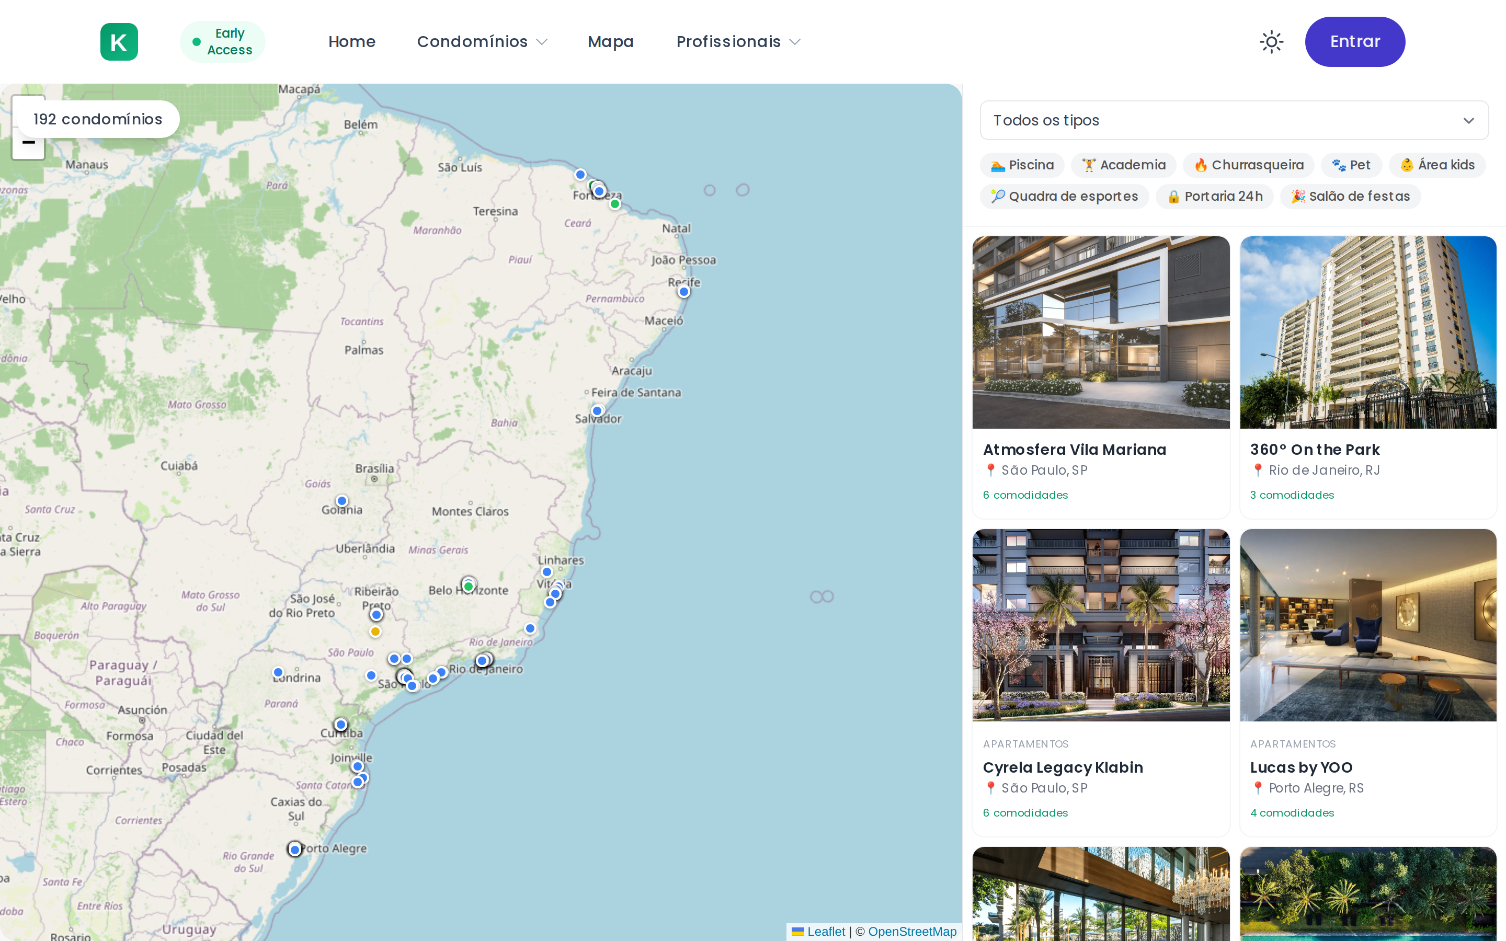Open the Atmosfera Vila Mariana listing photo
The width and height of the screenshot is (1506, 941).
(x=1100, y=332)
